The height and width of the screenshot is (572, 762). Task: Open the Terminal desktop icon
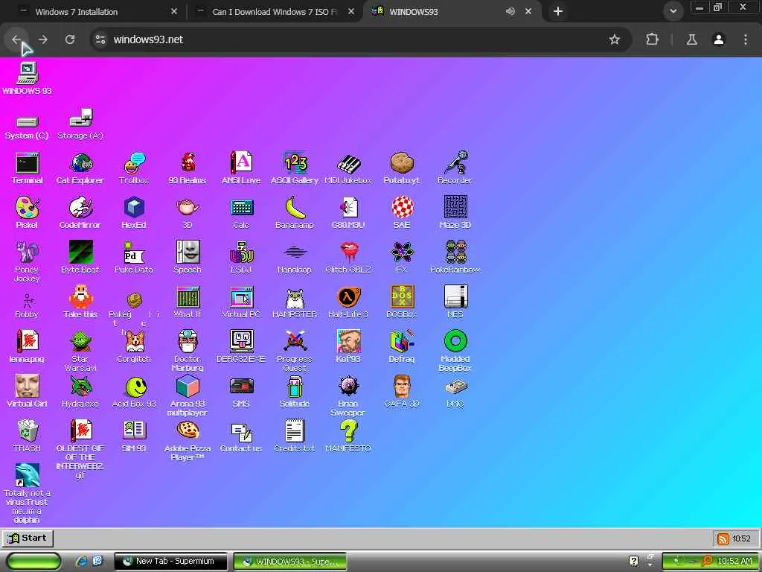point(28,168)
